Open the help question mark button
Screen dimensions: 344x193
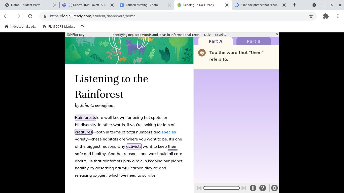click(262, 188)
